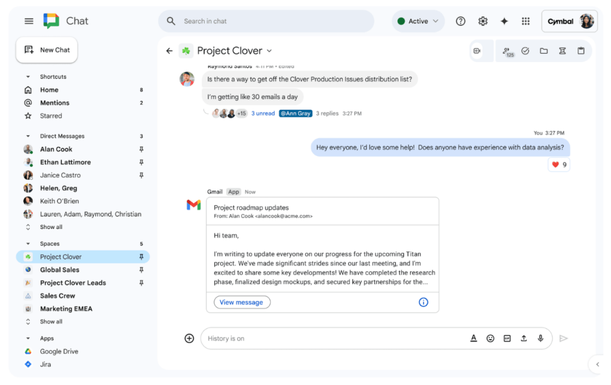Click Raymond Santos's profile avatar

[x=187, y=79]
